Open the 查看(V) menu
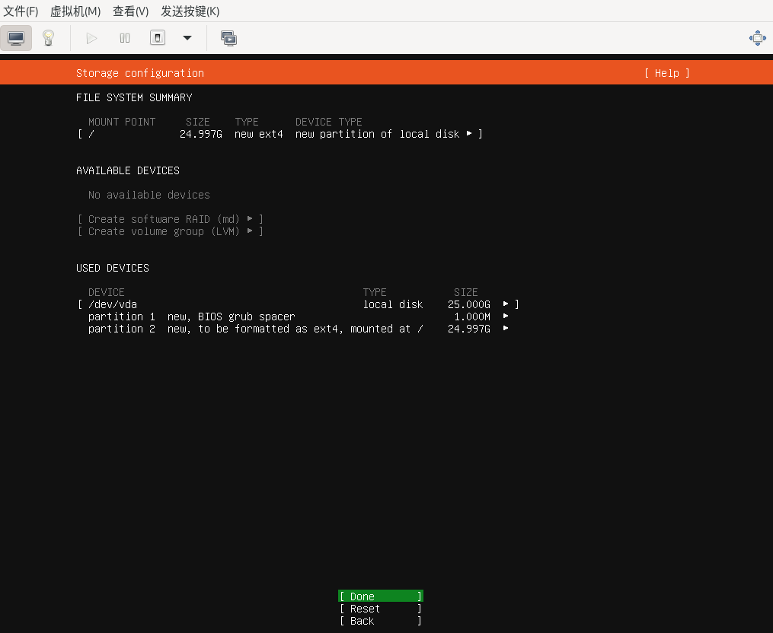This screenshot has height=633, width=773. 131,11
